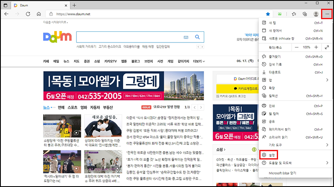The width and height of the screenshot is (334, 187).
Task: Expand 도움말 및 피드백 submenu
Action: [295, 163]
